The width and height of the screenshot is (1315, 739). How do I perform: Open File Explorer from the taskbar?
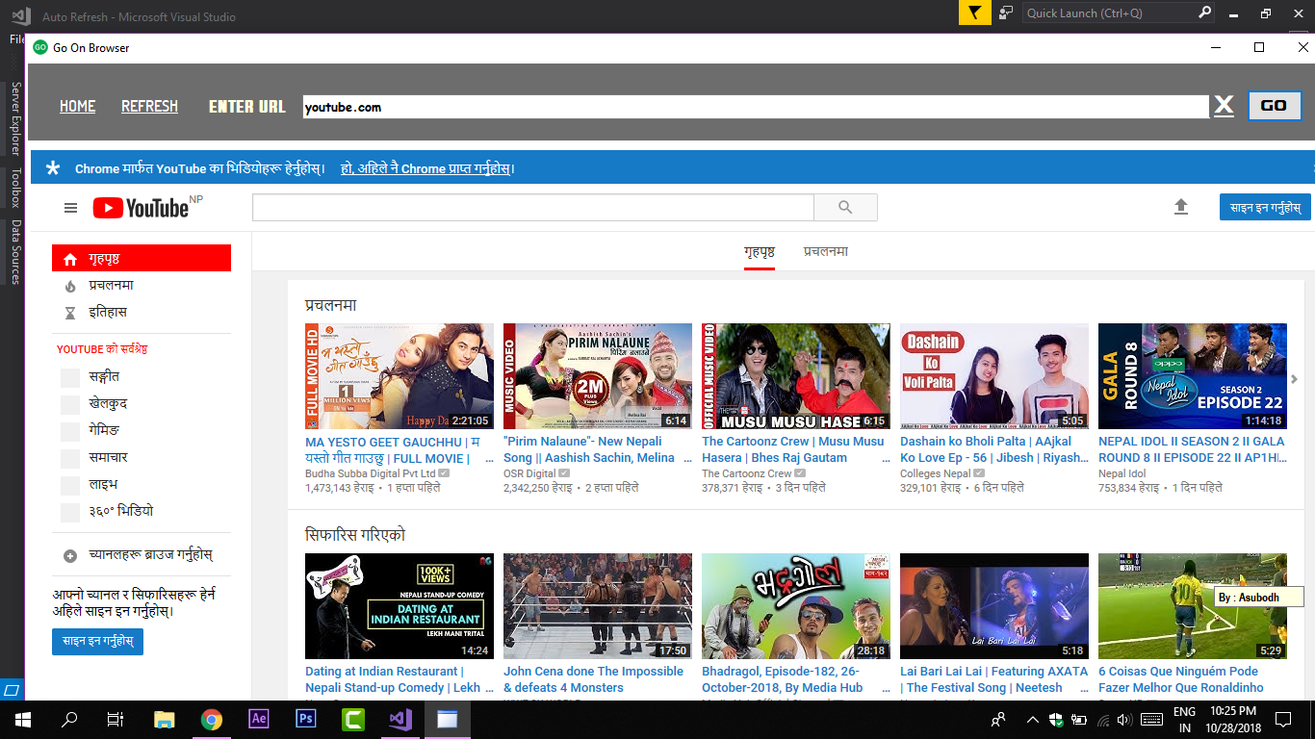(x=165, y=719)
